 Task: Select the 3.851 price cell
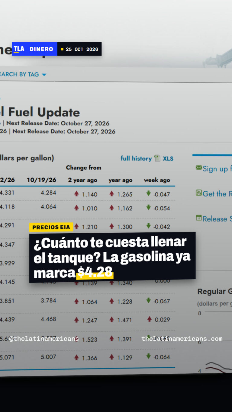point(7,301)
